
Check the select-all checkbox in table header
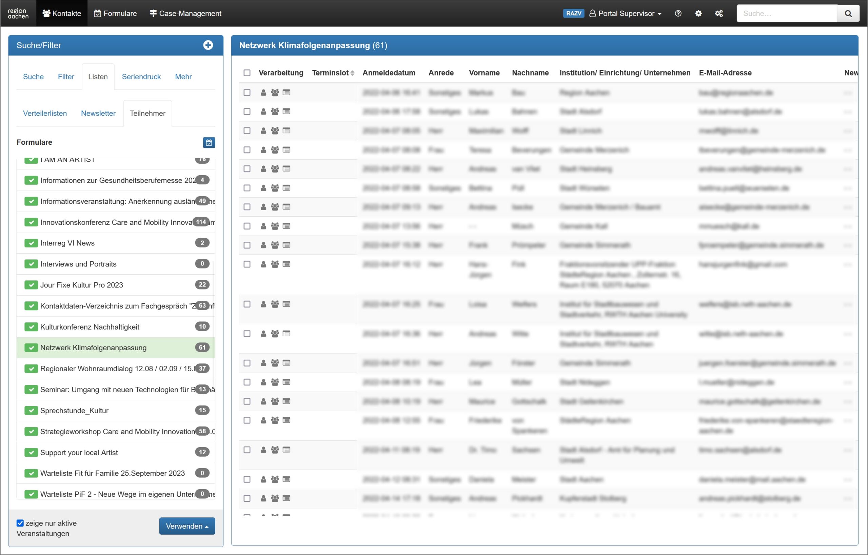247,73
